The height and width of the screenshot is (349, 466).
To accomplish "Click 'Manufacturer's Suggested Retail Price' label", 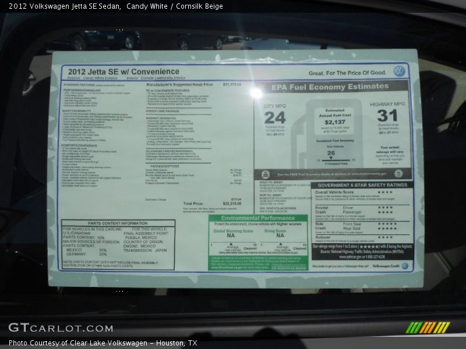I will click(x=180, y=84).
